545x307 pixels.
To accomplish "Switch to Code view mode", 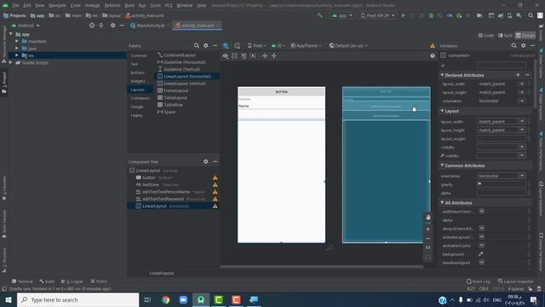I will [x=486, y=36].
